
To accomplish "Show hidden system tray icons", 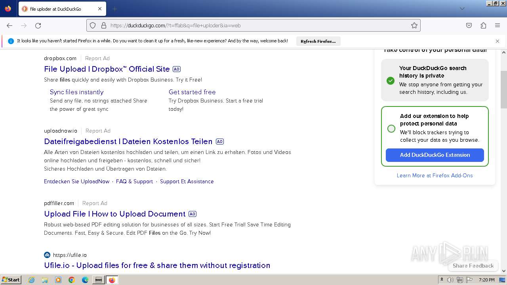I will coord(442,280).
